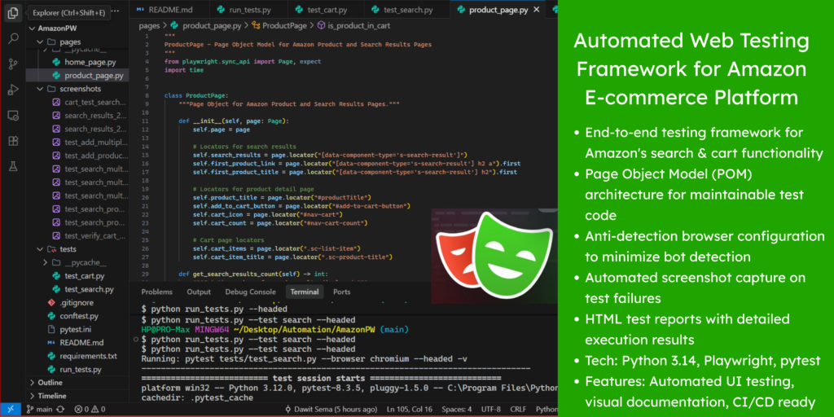Open README.md in Explorer tree
Screen dimensions: 834x417
click(77, 343)
